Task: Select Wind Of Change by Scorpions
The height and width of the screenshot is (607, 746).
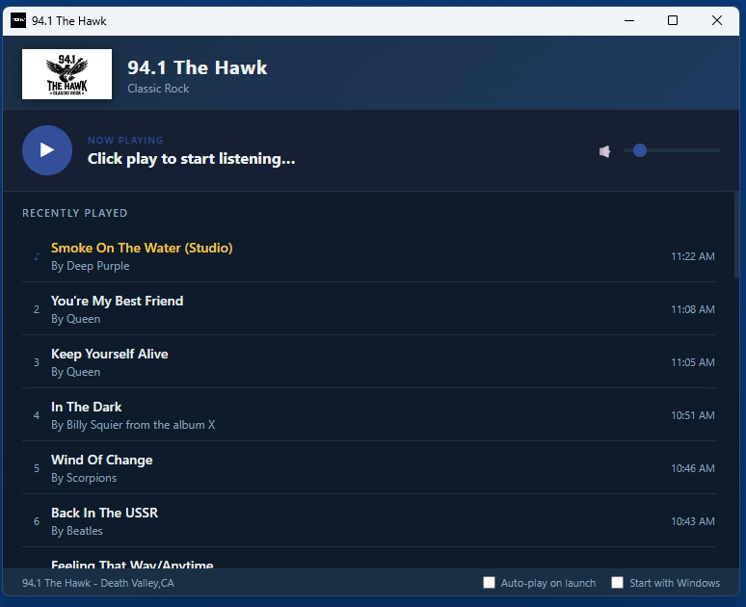Action: pos(101,461)
